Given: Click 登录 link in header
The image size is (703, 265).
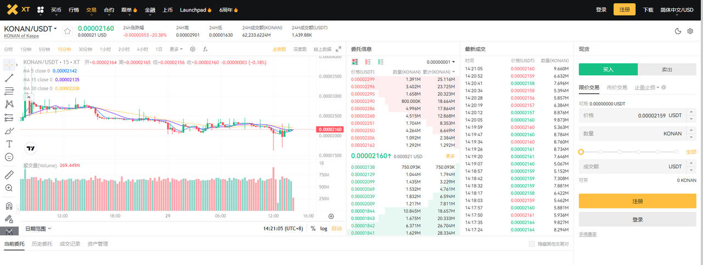Looking at the screenshot, I should coord(601,10).
